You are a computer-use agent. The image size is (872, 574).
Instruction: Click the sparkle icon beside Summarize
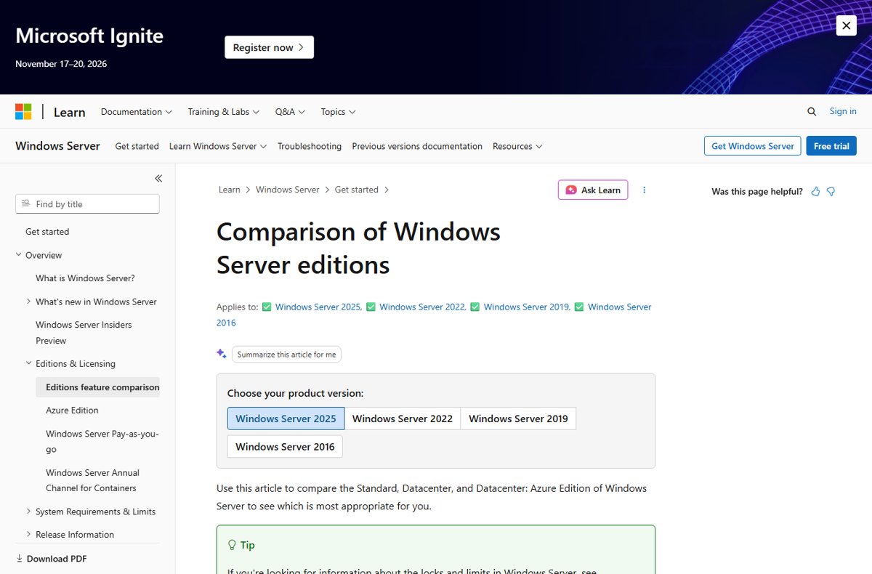[222, 354]
